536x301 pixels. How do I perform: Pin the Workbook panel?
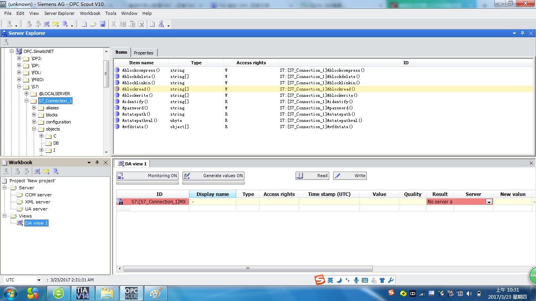[x=97, y=162]
